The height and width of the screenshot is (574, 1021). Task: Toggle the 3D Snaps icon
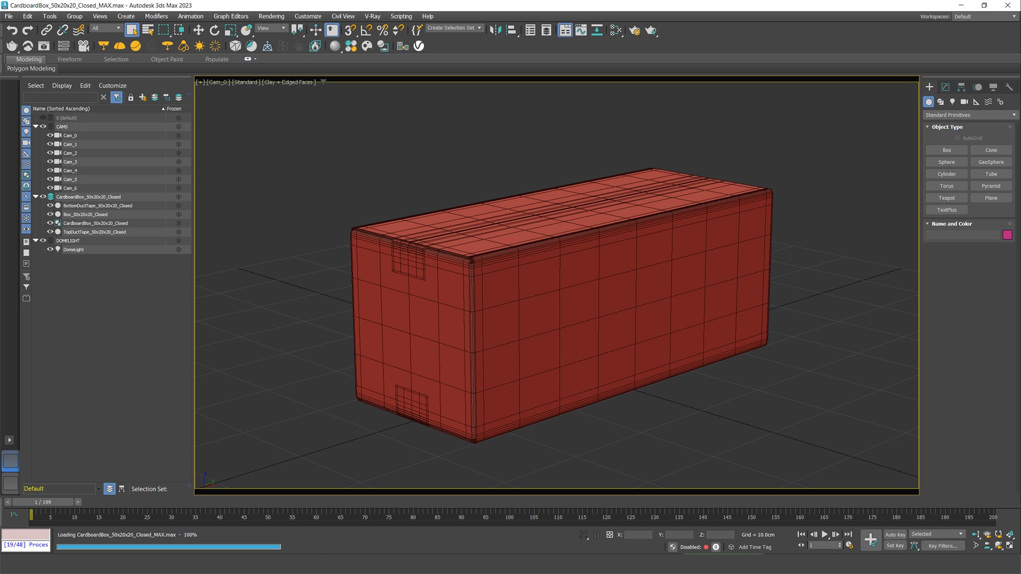point(350,30)
